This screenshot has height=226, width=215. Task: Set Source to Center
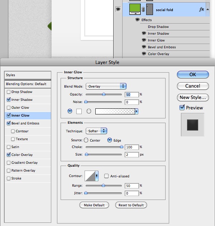(x=86, y=140)
